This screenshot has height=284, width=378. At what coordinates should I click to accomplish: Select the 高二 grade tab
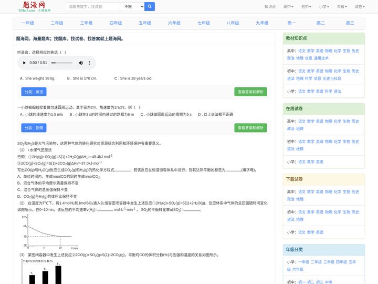pyautogui.click(x=321, y=23)
